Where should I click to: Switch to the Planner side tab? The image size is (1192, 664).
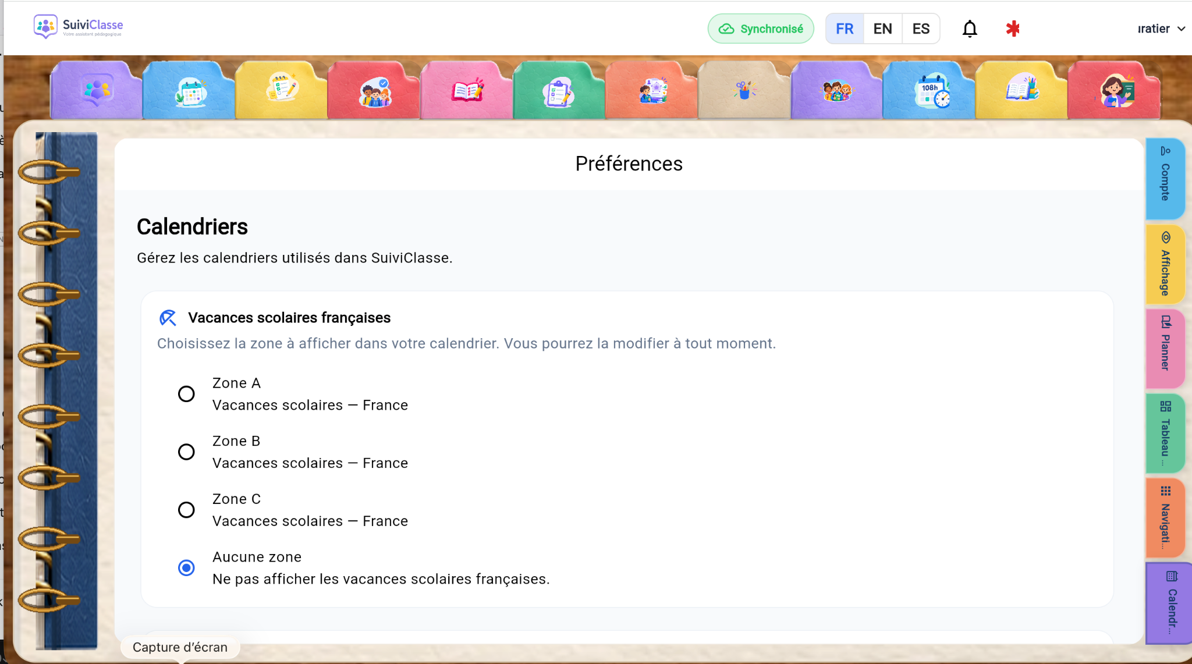pyautogui.click(x=1165, y=349)
